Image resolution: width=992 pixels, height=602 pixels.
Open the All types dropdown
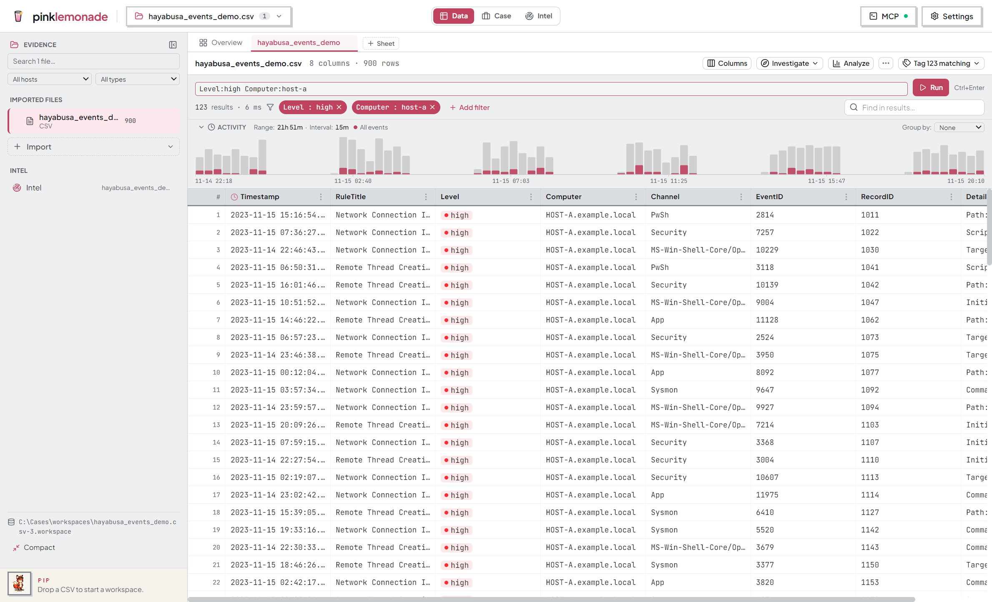pos(138,79)
